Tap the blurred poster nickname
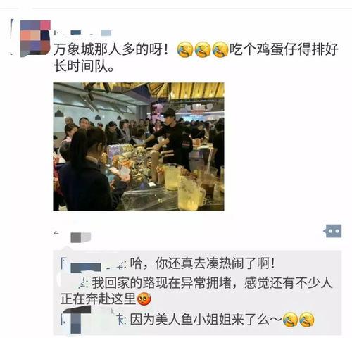Screen dimensions: 352x338 [82, 33]
